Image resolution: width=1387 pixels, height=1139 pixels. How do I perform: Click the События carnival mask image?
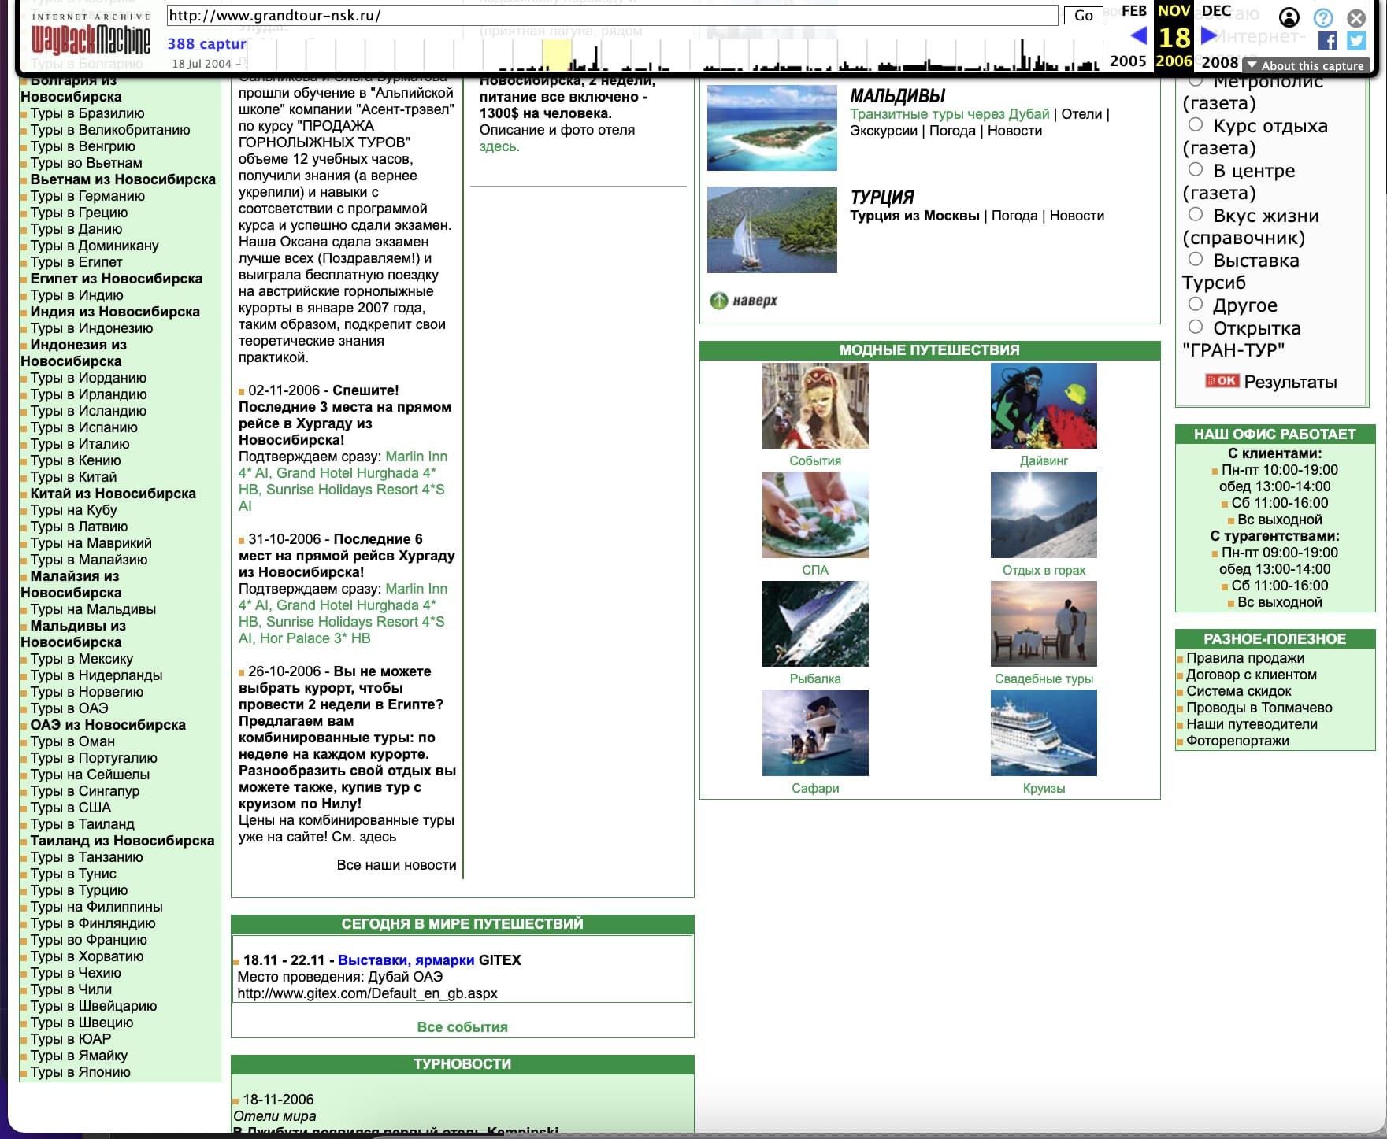[x=815, y=405]
